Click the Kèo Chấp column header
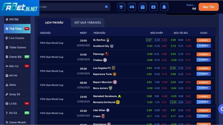Viewport: 223px width, 125px height. pyautogui.click(x=157, y=33)
